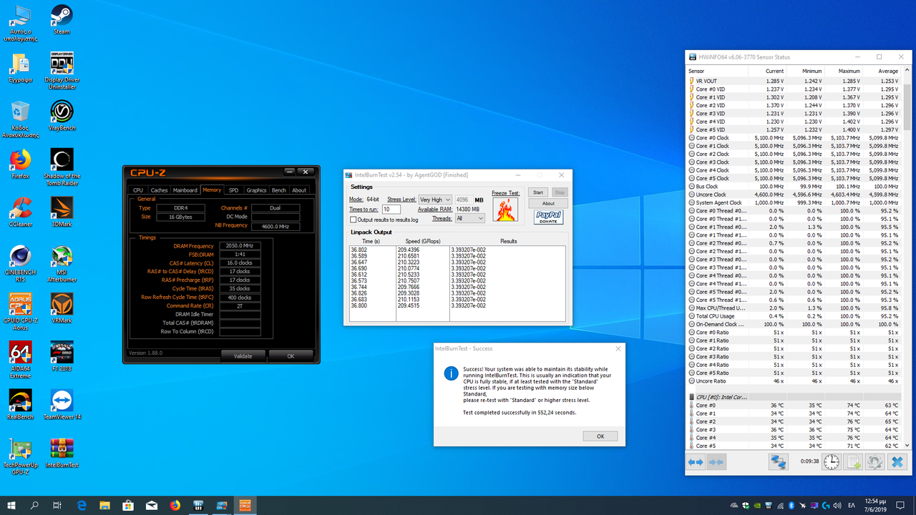Launch VrayBench from the desktop

62,114
